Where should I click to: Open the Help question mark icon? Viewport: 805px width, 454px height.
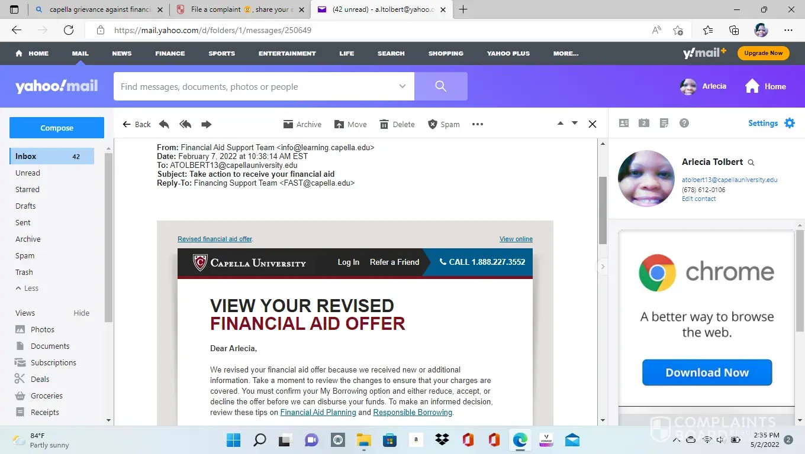[x=684, y=123]
